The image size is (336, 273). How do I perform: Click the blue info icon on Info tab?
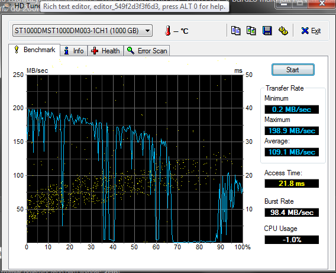coord(66,50)
